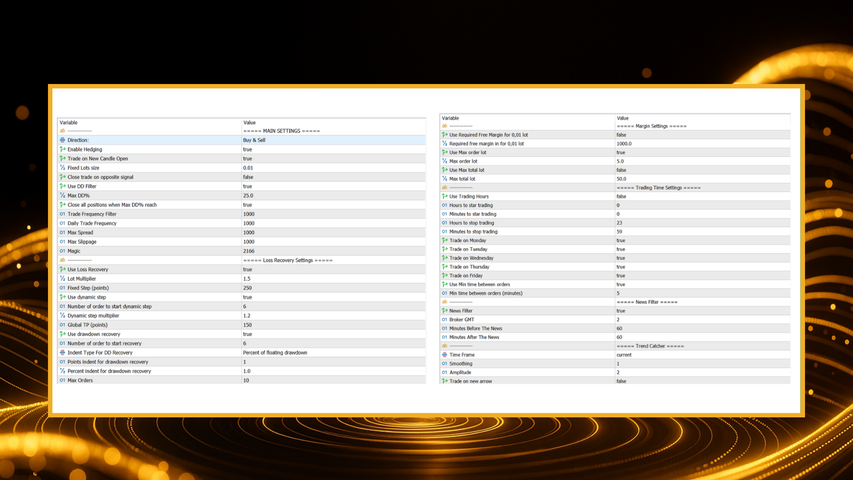Click the fraction icon beside Fixed Lots size
The width and height of the screenshot is (853, 480).
[x=63, y=168]
